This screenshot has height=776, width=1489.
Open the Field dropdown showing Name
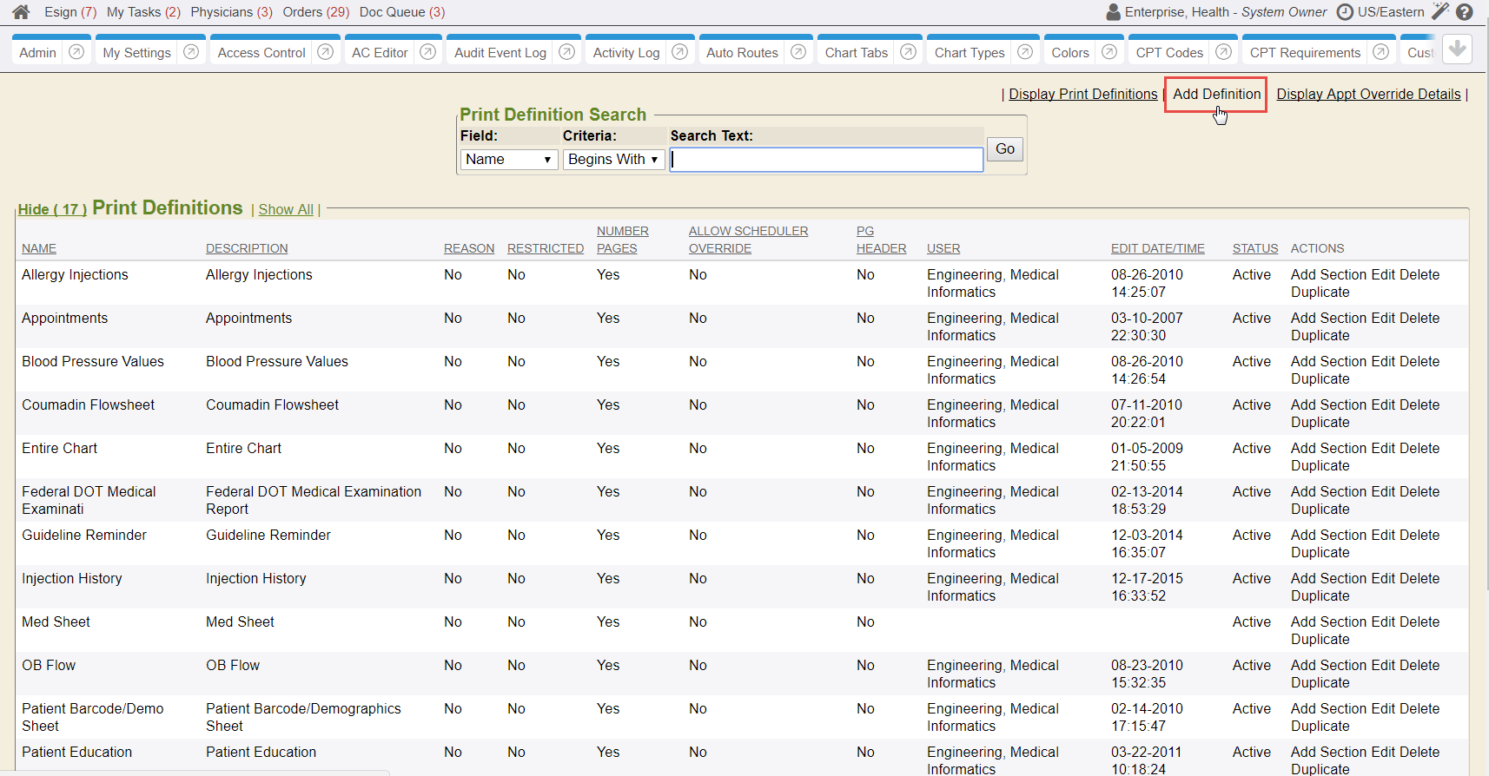coord(508,160)
